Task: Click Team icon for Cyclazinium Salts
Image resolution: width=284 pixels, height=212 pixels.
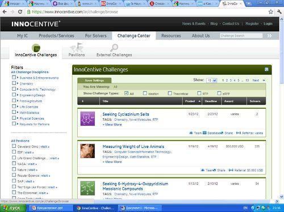Action: (191, 133)
